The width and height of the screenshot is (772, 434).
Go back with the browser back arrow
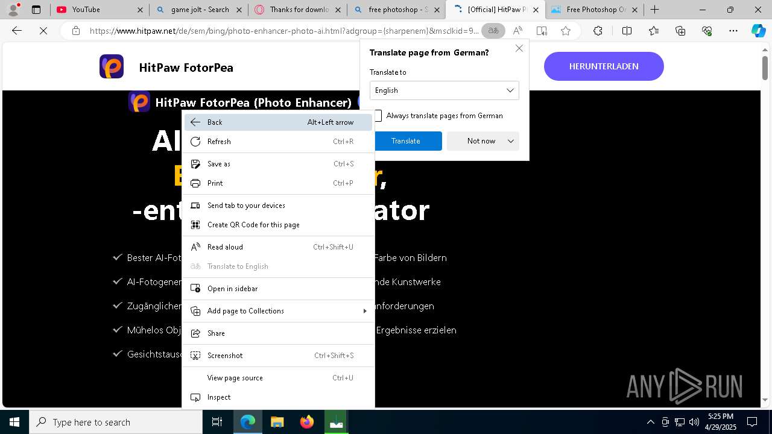[17, 31]
